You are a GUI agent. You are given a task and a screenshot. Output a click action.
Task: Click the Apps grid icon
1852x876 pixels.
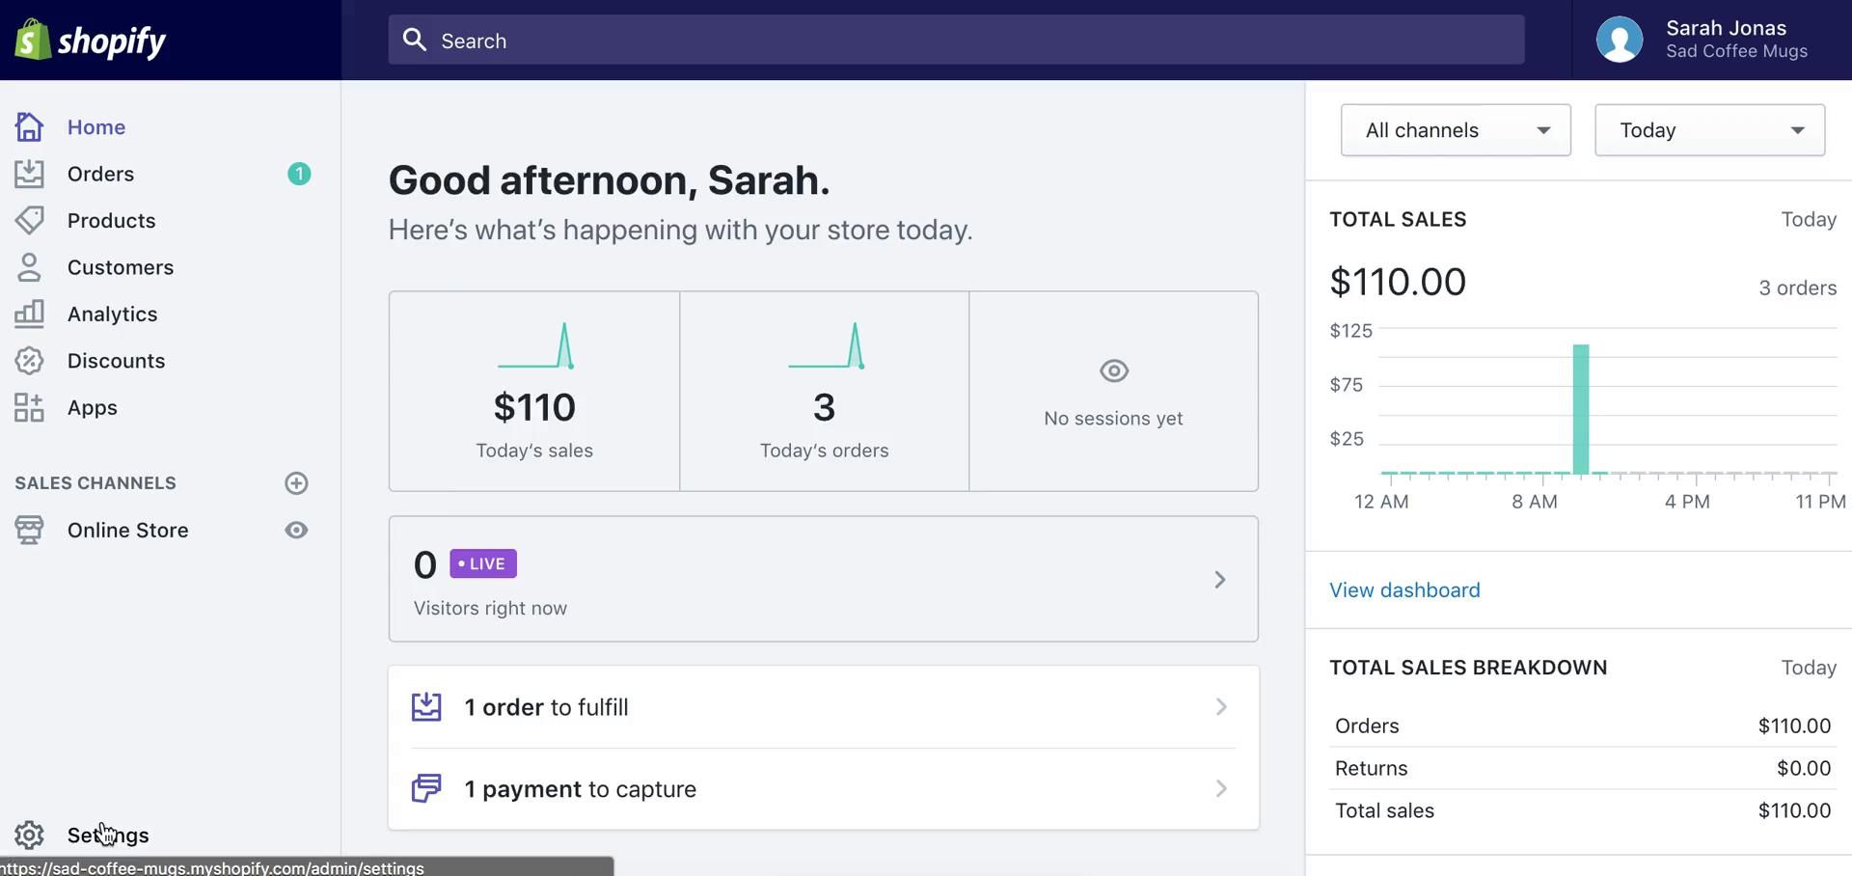(29, 408)
